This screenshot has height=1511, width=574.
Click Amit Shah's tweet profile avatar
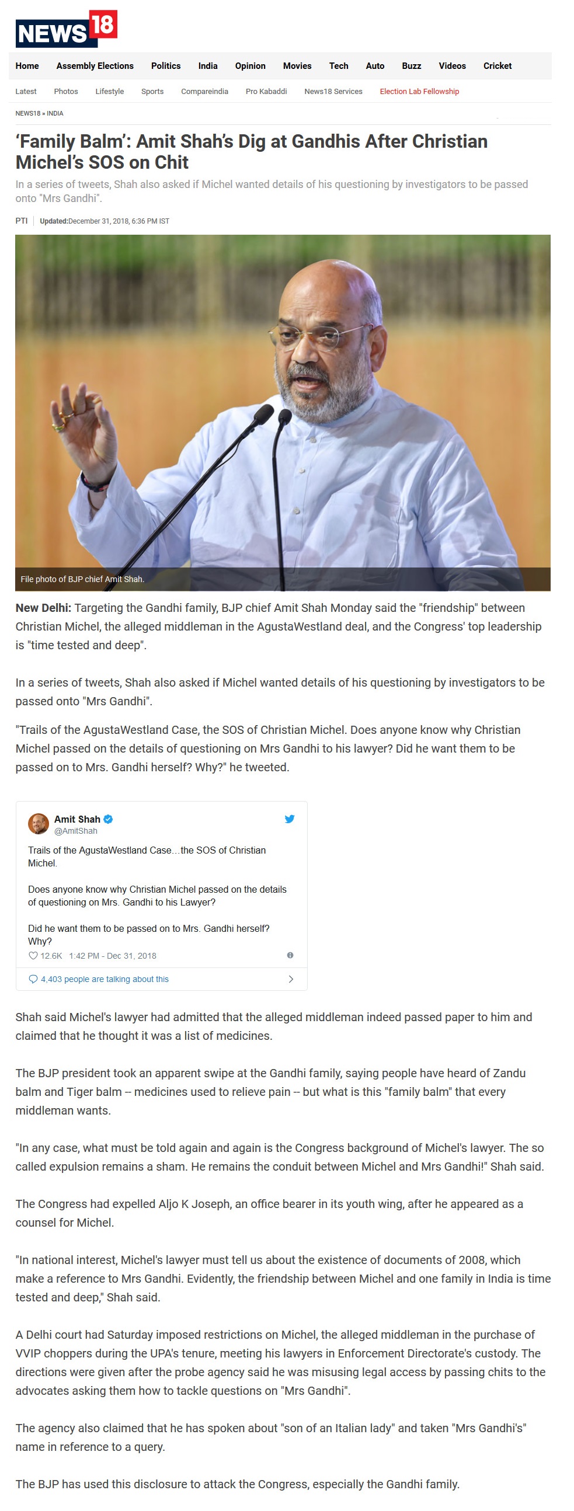coord(39,824)
